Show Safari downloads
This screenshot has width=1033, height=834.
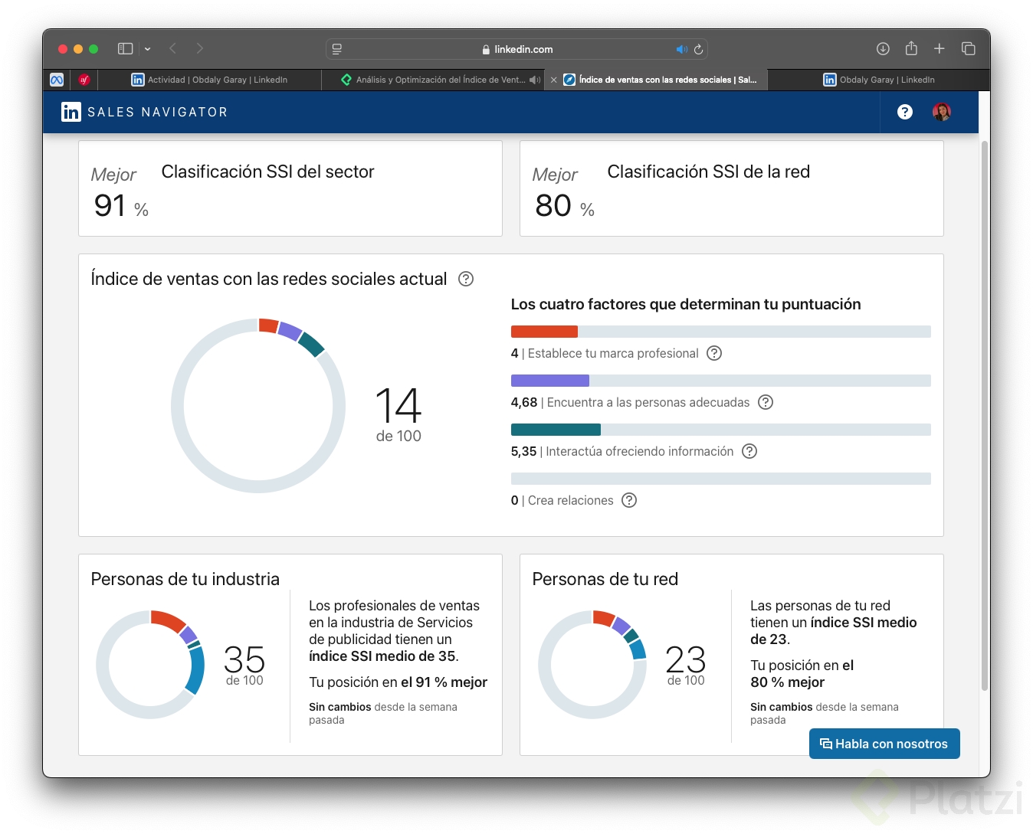click(883, 49)
